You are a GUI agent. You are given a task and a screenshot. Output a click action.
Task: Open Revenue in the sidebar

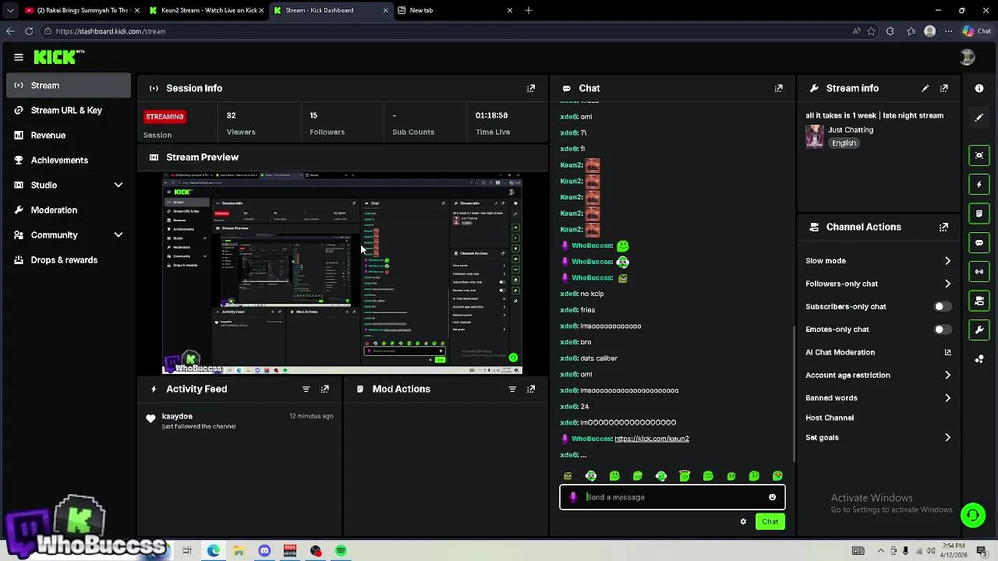coord(69,136)
